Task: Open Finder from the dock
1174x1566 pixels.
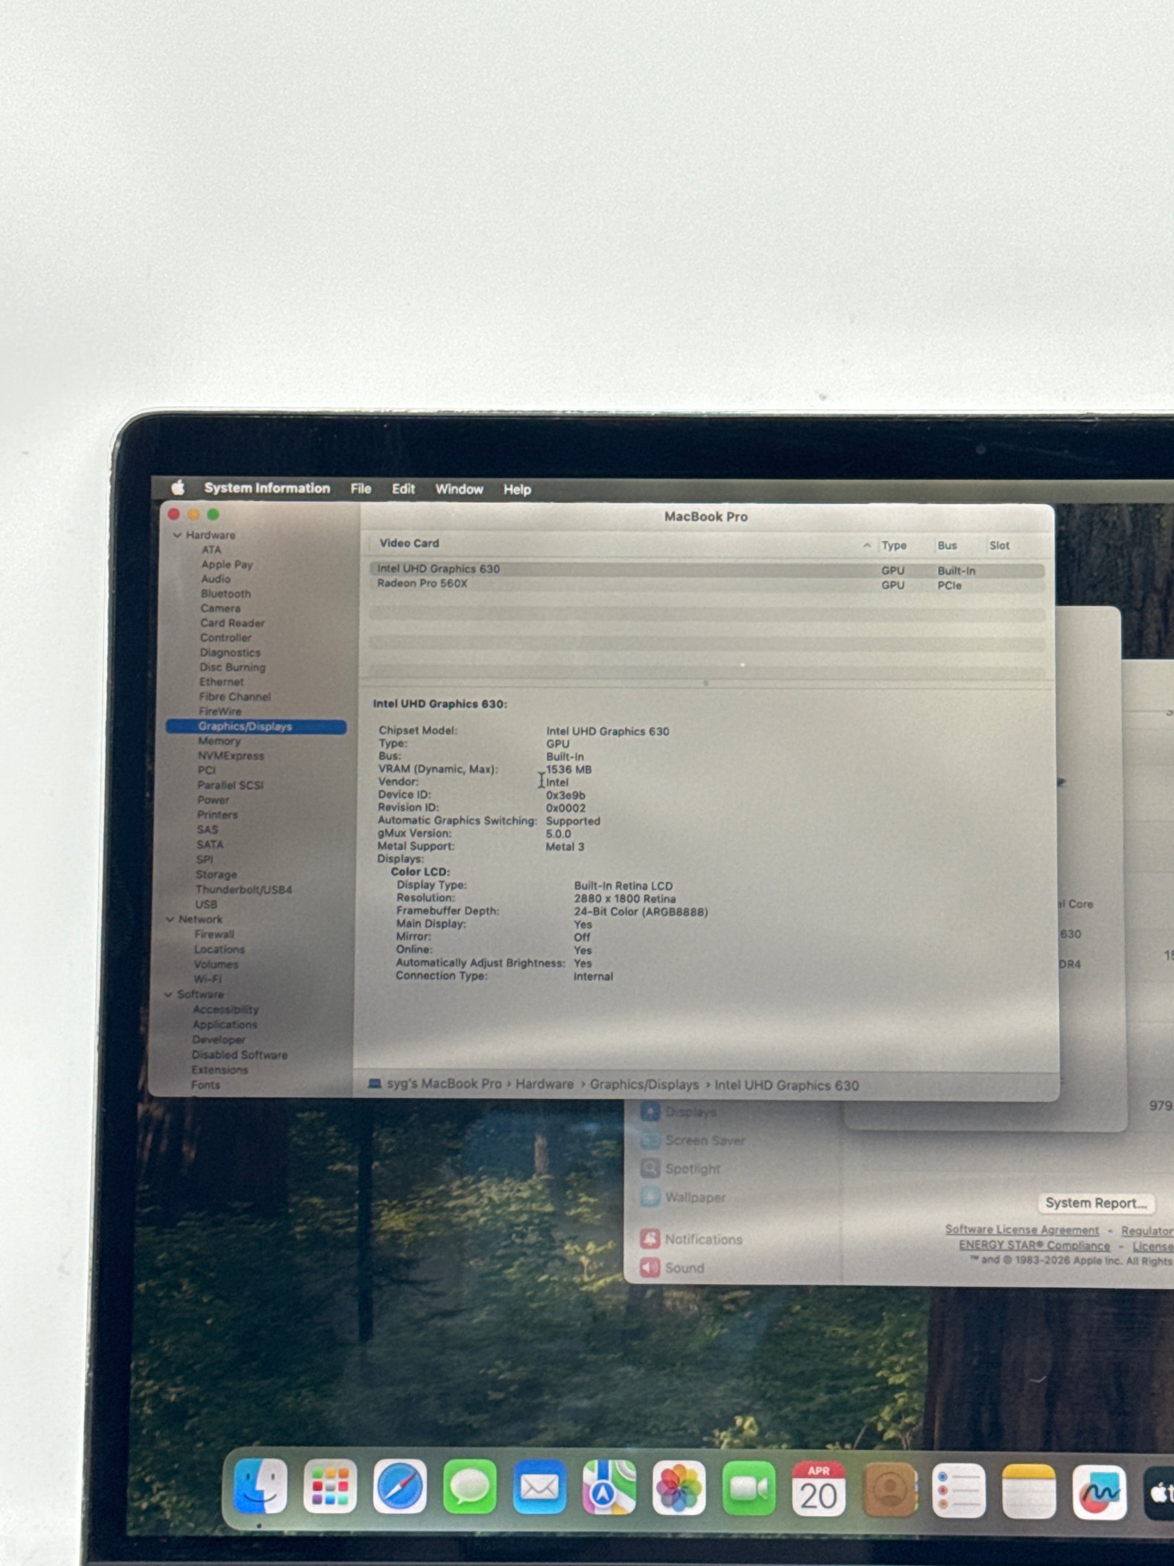Action: 259,1485
